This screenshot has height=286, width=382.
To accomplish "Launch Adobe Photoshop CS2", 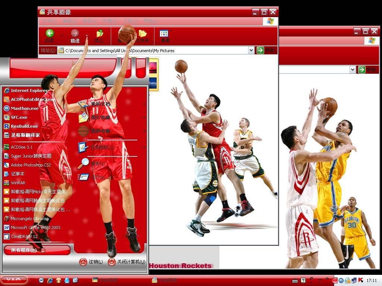I will (27, 165).
